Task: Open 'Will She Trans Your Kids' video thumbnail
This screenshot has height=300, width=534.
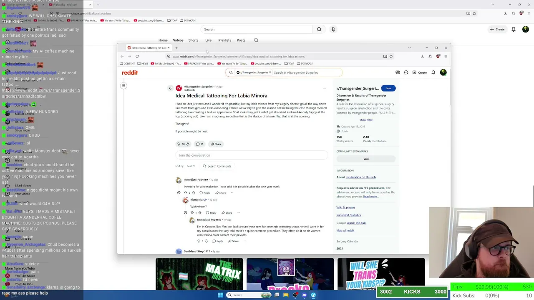Action: pyautogui.click(x=381, y=274)
